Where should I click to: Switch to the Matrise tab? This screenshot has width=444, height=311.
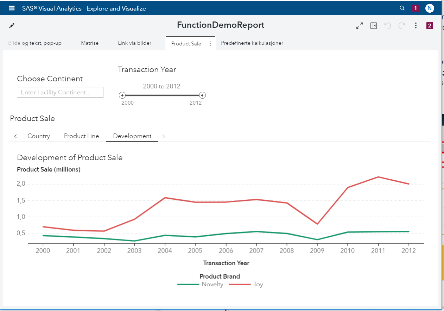click(90, 43)
